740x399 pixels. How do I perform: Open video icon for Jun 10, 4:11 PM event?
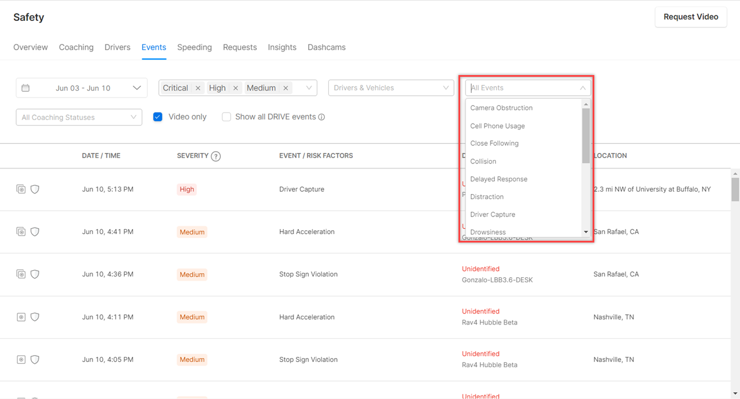pyautogui.click(x=21, y=317)
